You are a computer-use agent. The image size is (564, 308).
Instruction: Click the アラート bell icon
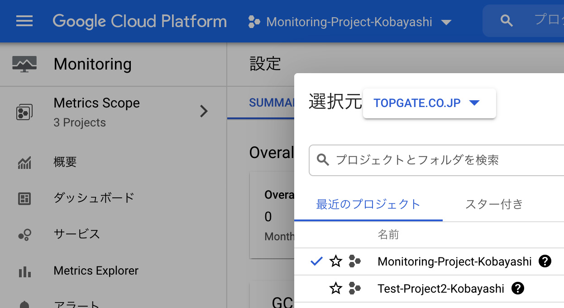pos(24,305)
